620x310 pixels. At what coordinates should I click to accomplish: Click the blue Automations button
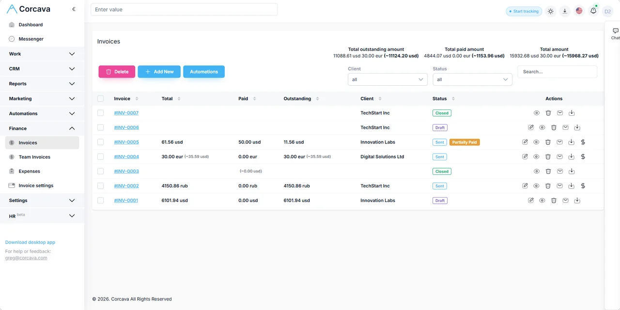click(x=204, y=72)
